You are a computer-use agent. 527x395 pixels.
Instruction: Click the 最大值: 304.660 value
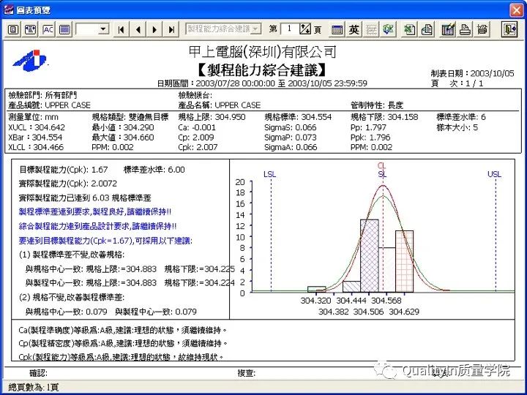(x=123, y=138)
